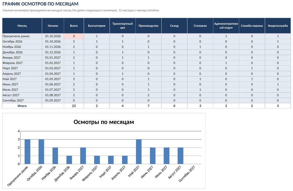Select the 'Производство' column header

148,26
